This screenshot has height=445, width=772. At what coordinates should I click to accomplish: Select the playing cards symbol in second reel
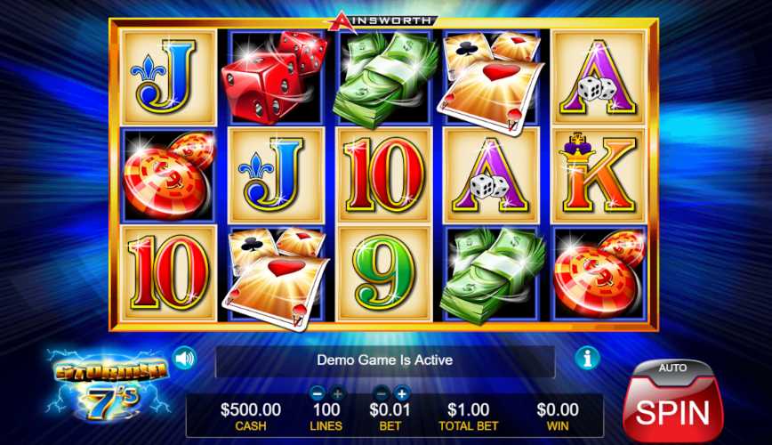[x=276, y=276]
